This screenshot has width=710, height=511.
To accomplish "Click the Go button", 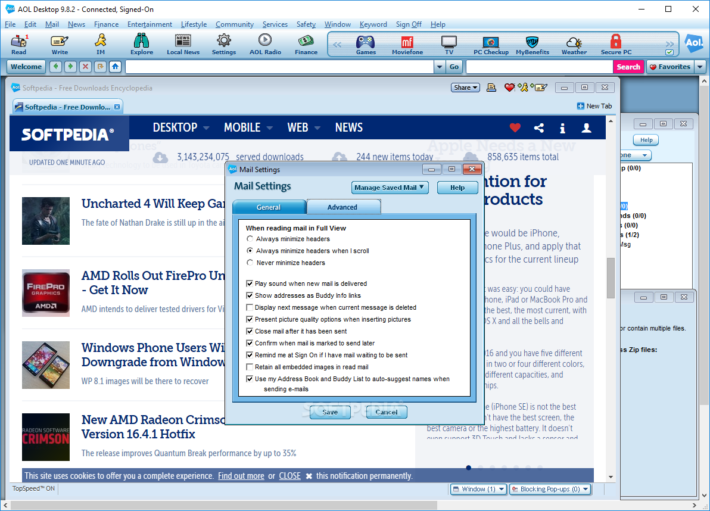I will click(x=454, y=67).
